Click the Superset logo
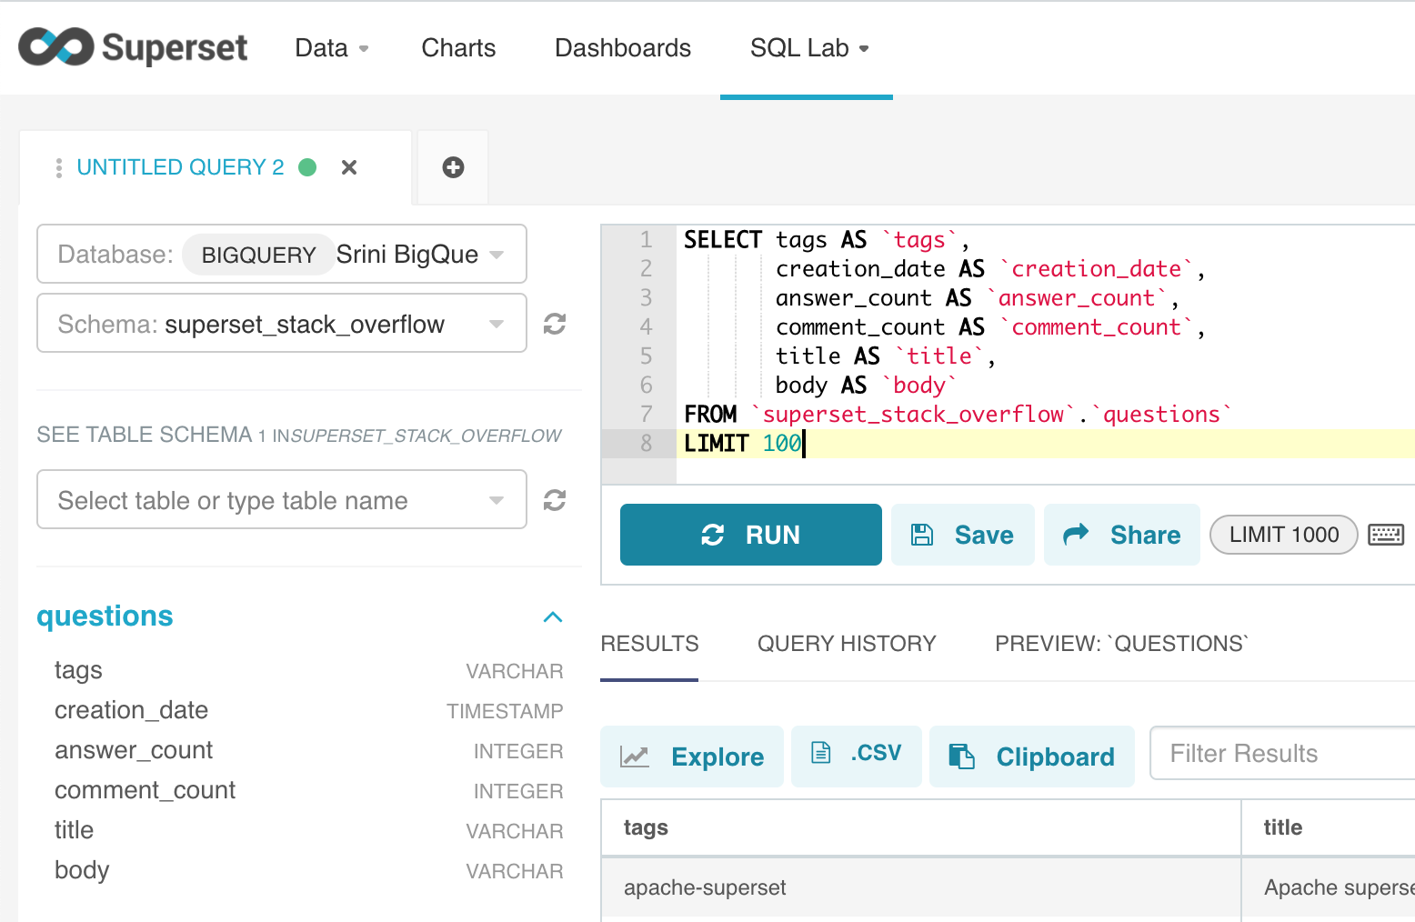Screen dimensions: 1415x922 (133, 47)
